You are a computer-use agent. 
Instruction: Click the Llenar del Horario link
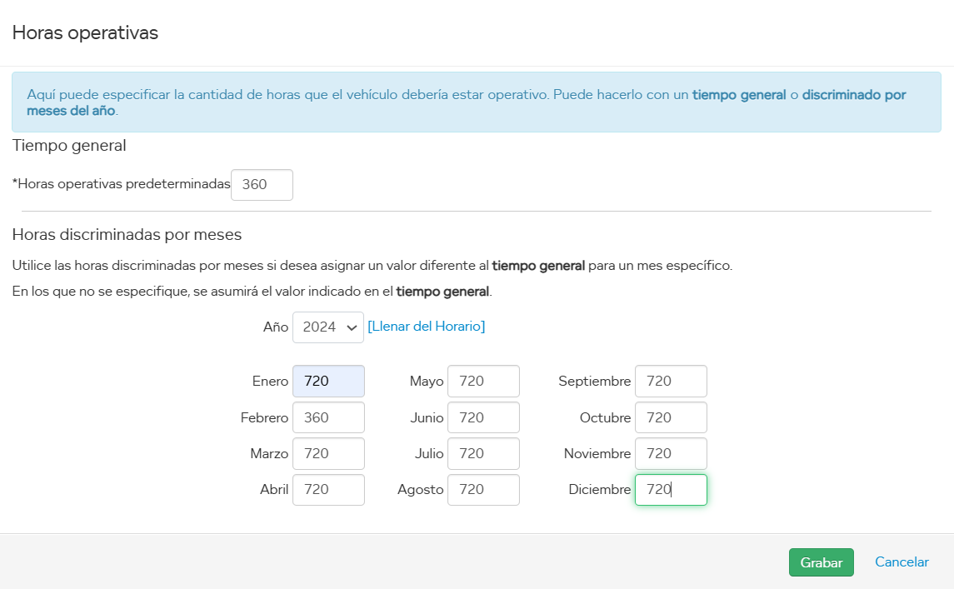click(426, 327)
